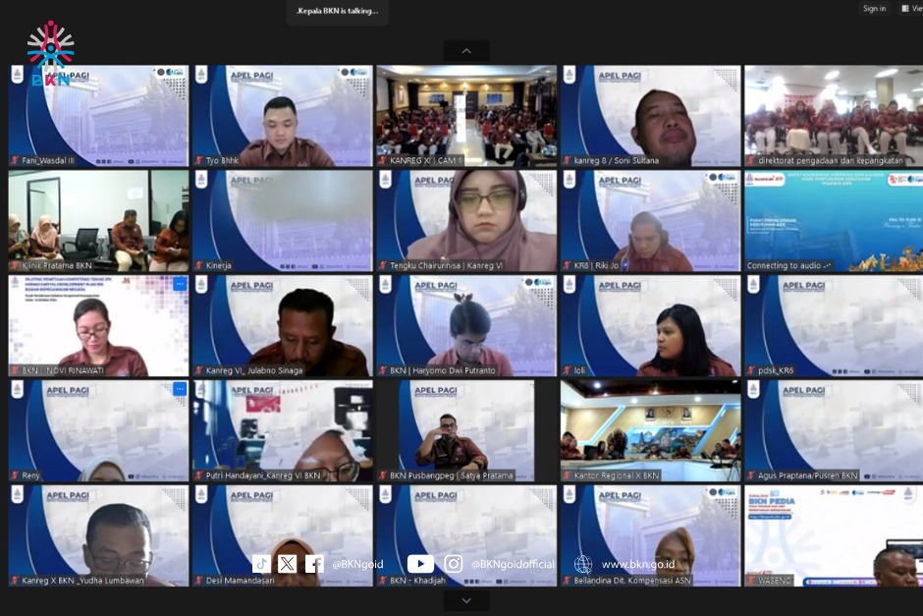Click the BKN logo in top-left corner

click(x=50, y=54)
